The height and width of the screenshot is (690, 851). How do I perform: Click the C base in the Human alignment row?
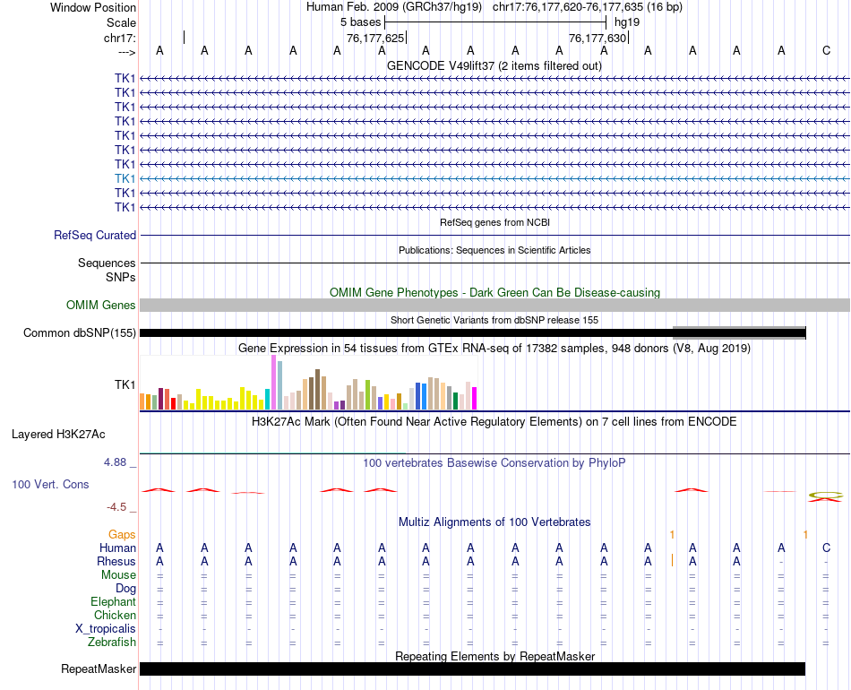826,548
